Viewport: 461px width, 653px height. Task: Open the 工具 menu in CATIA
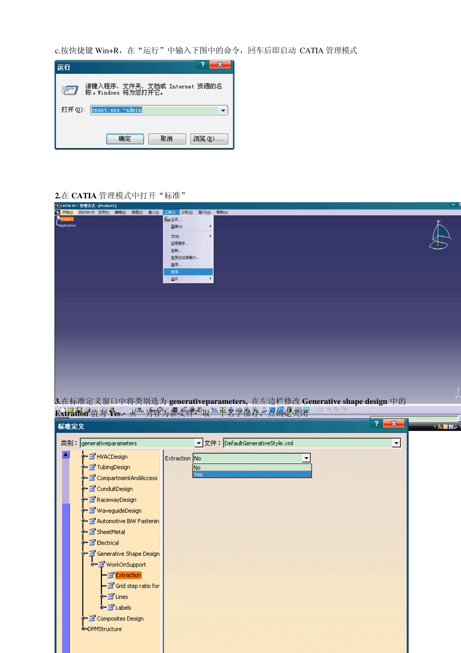(170, 212)
